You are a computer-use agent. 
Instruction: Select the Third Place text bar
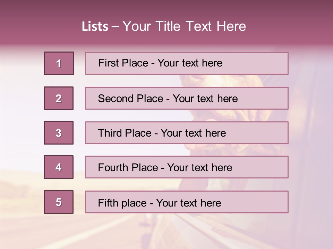(x=187, y=133)
